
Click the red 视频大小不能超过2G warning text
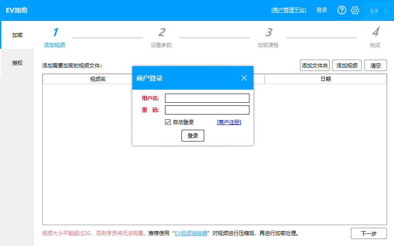94,233
